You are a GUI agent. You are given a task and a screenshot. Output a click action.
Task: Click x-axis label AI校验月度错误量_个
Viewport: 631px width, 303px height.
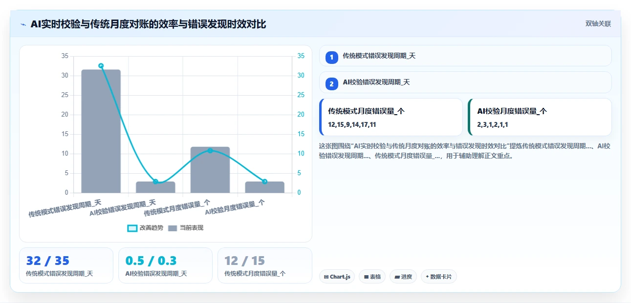[x=235, y=208]
